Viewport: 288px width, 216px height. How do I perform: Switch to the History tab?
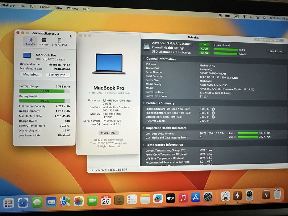pyautogui.click(x=44, y=42)
